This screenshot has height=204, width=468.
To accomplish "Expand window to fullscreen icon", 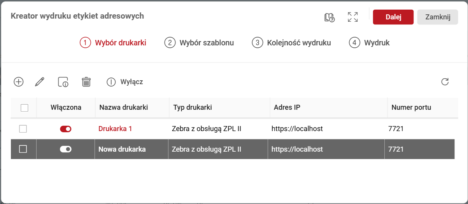I will click(x=353, y=17).
